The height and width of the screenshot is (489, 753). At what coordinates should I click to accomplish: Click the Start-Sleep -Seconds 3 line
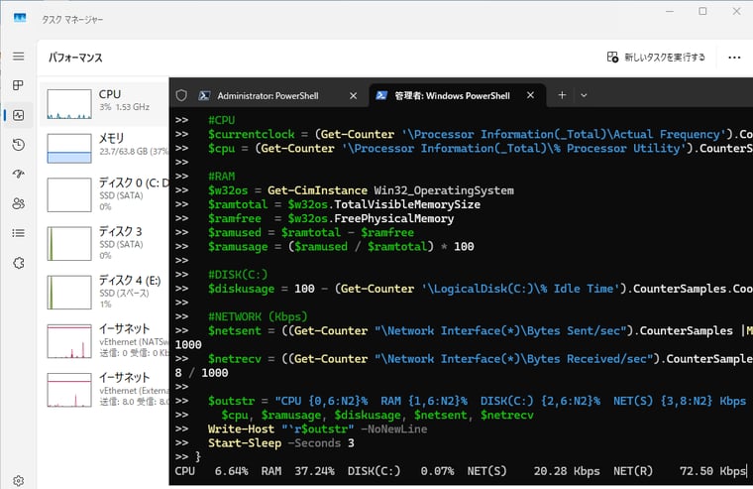coord(281,443)
